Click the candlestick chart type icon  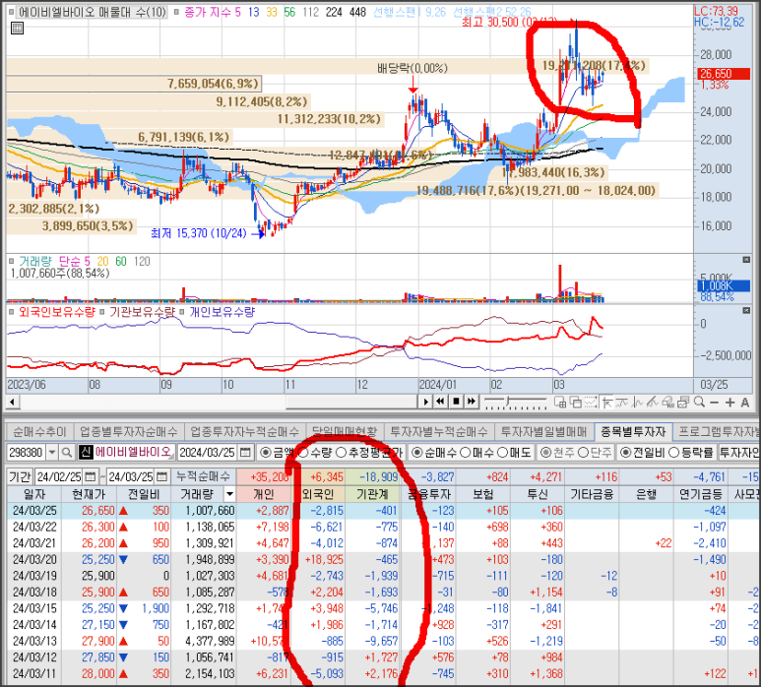(637, 403)
